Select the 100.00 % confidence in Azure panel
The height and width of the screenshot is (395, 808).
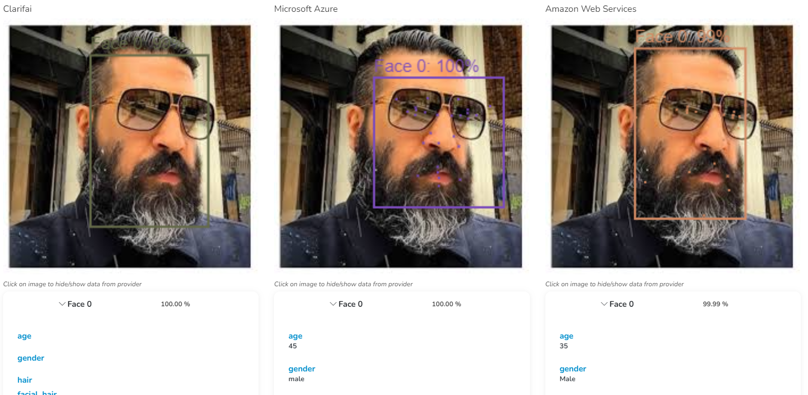tap(446, 304)
